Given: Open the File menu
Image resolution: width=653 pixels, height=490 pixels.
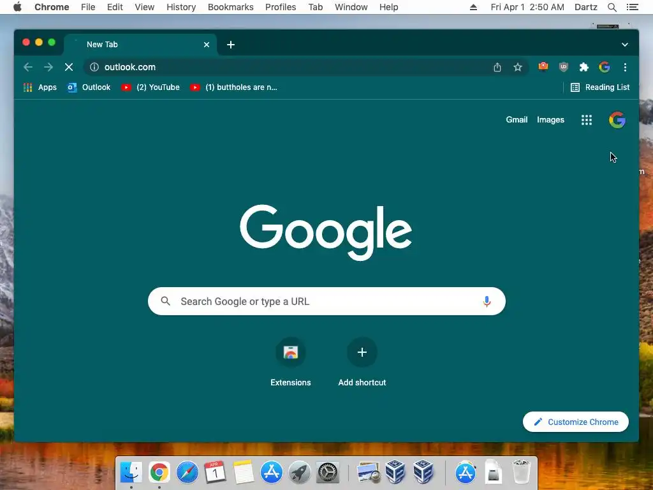Looking at the screenshot, I should coord(88,7).
